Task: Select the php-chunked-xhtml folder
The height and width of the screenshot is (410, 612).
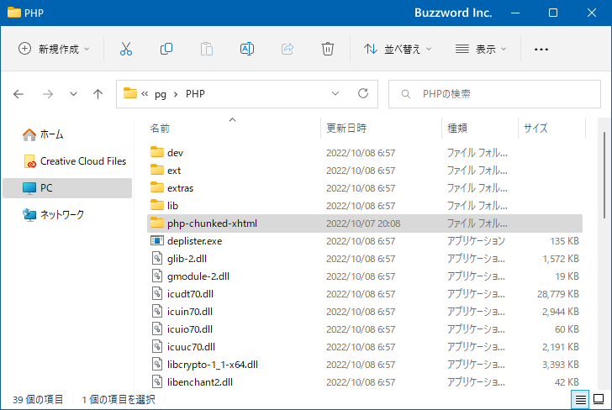Action: tap(365, 223)
